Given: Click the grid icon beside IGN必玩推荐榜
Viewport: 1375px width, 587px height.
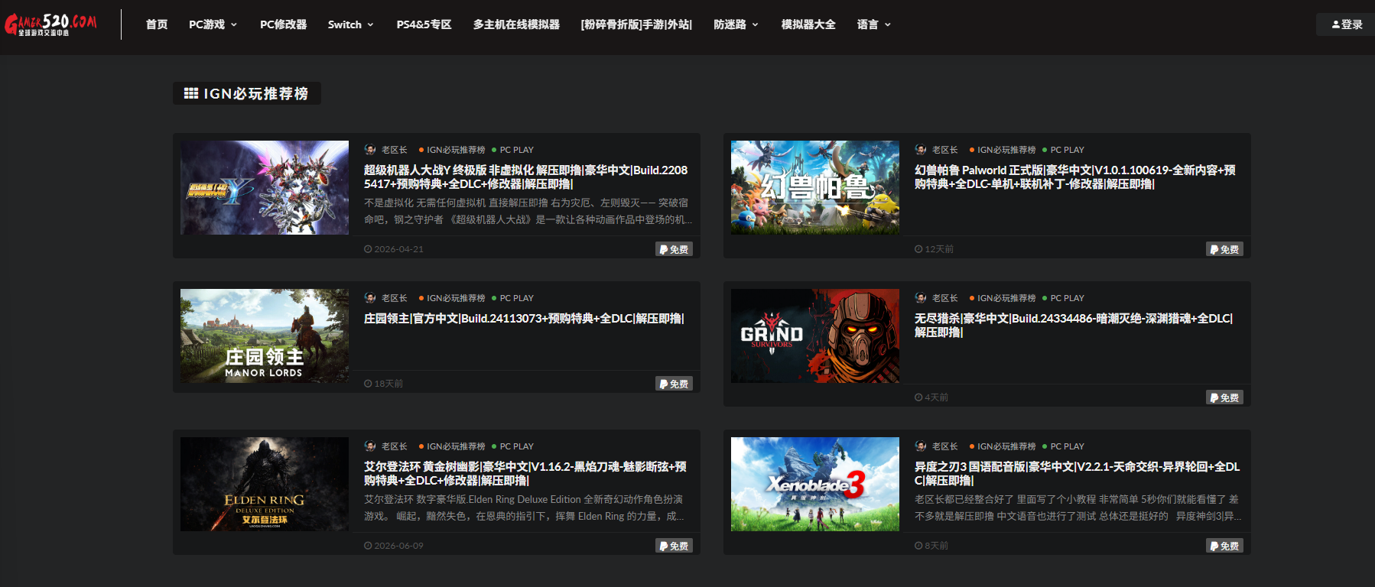Looking at the screenshot, I should (191, 93).
